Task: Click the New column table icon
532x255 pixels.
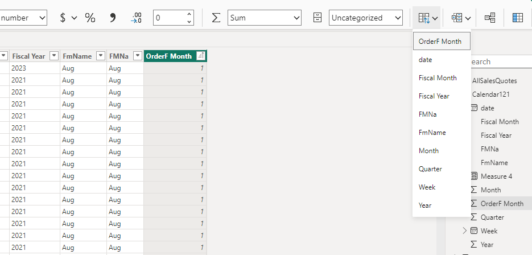Action: (517, 18)
